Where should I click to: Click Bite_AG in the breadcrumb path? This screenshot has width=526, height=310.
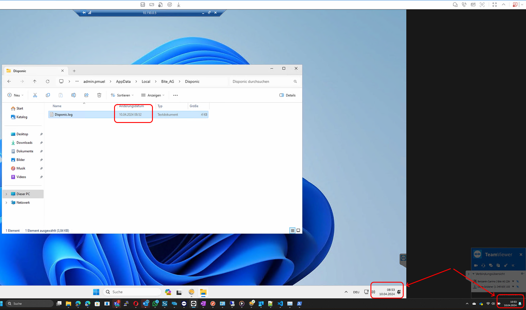168,81
